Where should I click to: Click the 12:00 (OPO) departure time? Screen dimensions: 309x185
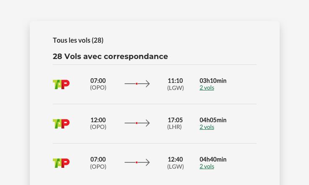(98, 120)
